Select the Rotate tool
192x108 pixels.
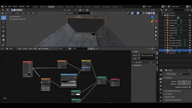(x=4, y=31)
